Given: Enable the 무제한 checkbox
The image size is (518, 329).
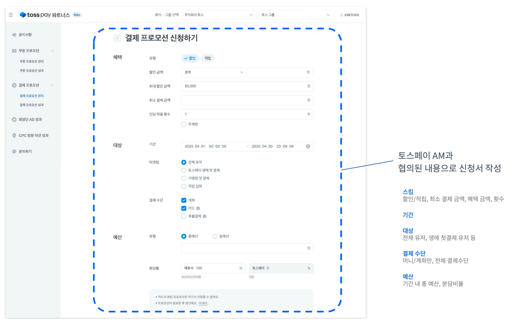Looking at the screenshot, I should 184,124.
